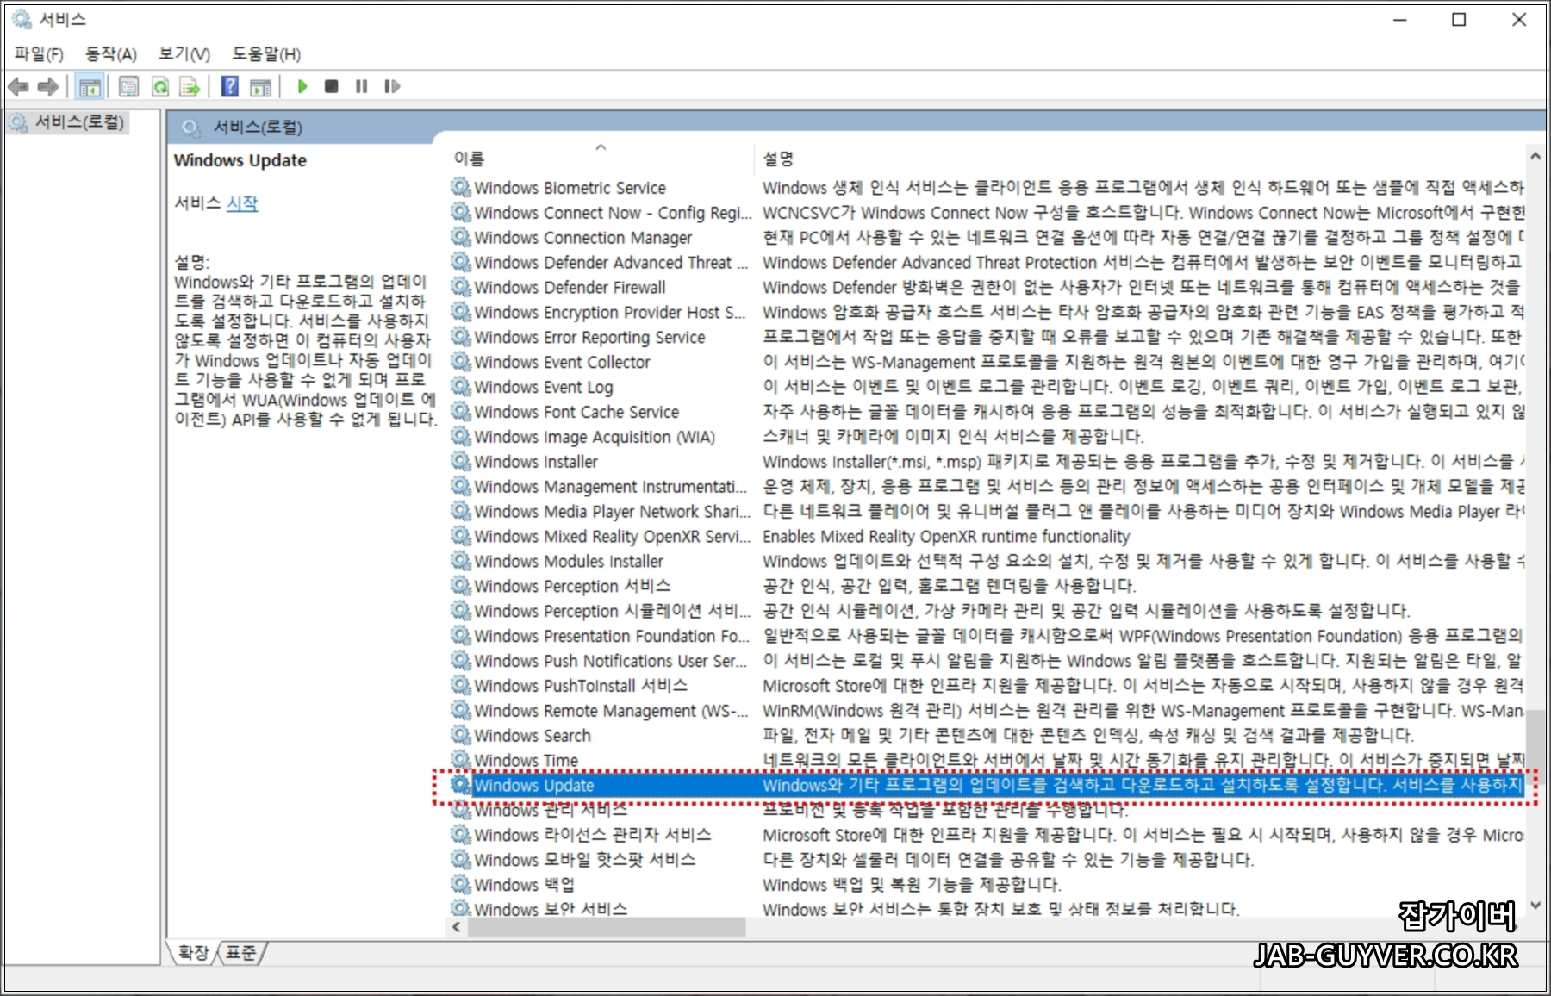Click the gear icon beside Windows Installer
Image resolution: width=1551 pixels, height=996 pixels.
[461, 463]
